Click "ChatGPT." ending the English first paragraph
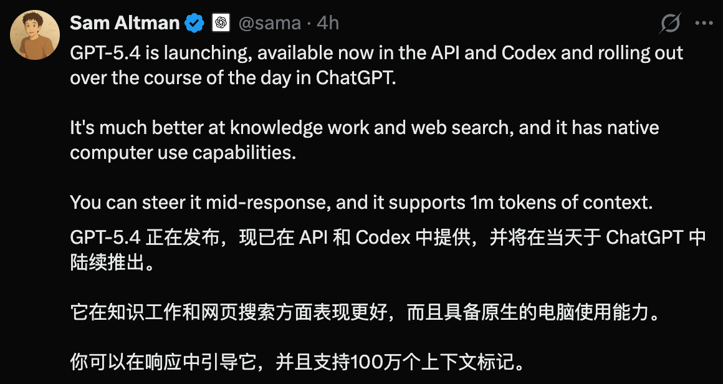The width and height of the screenshot is (723, 384). click(356, 79)
